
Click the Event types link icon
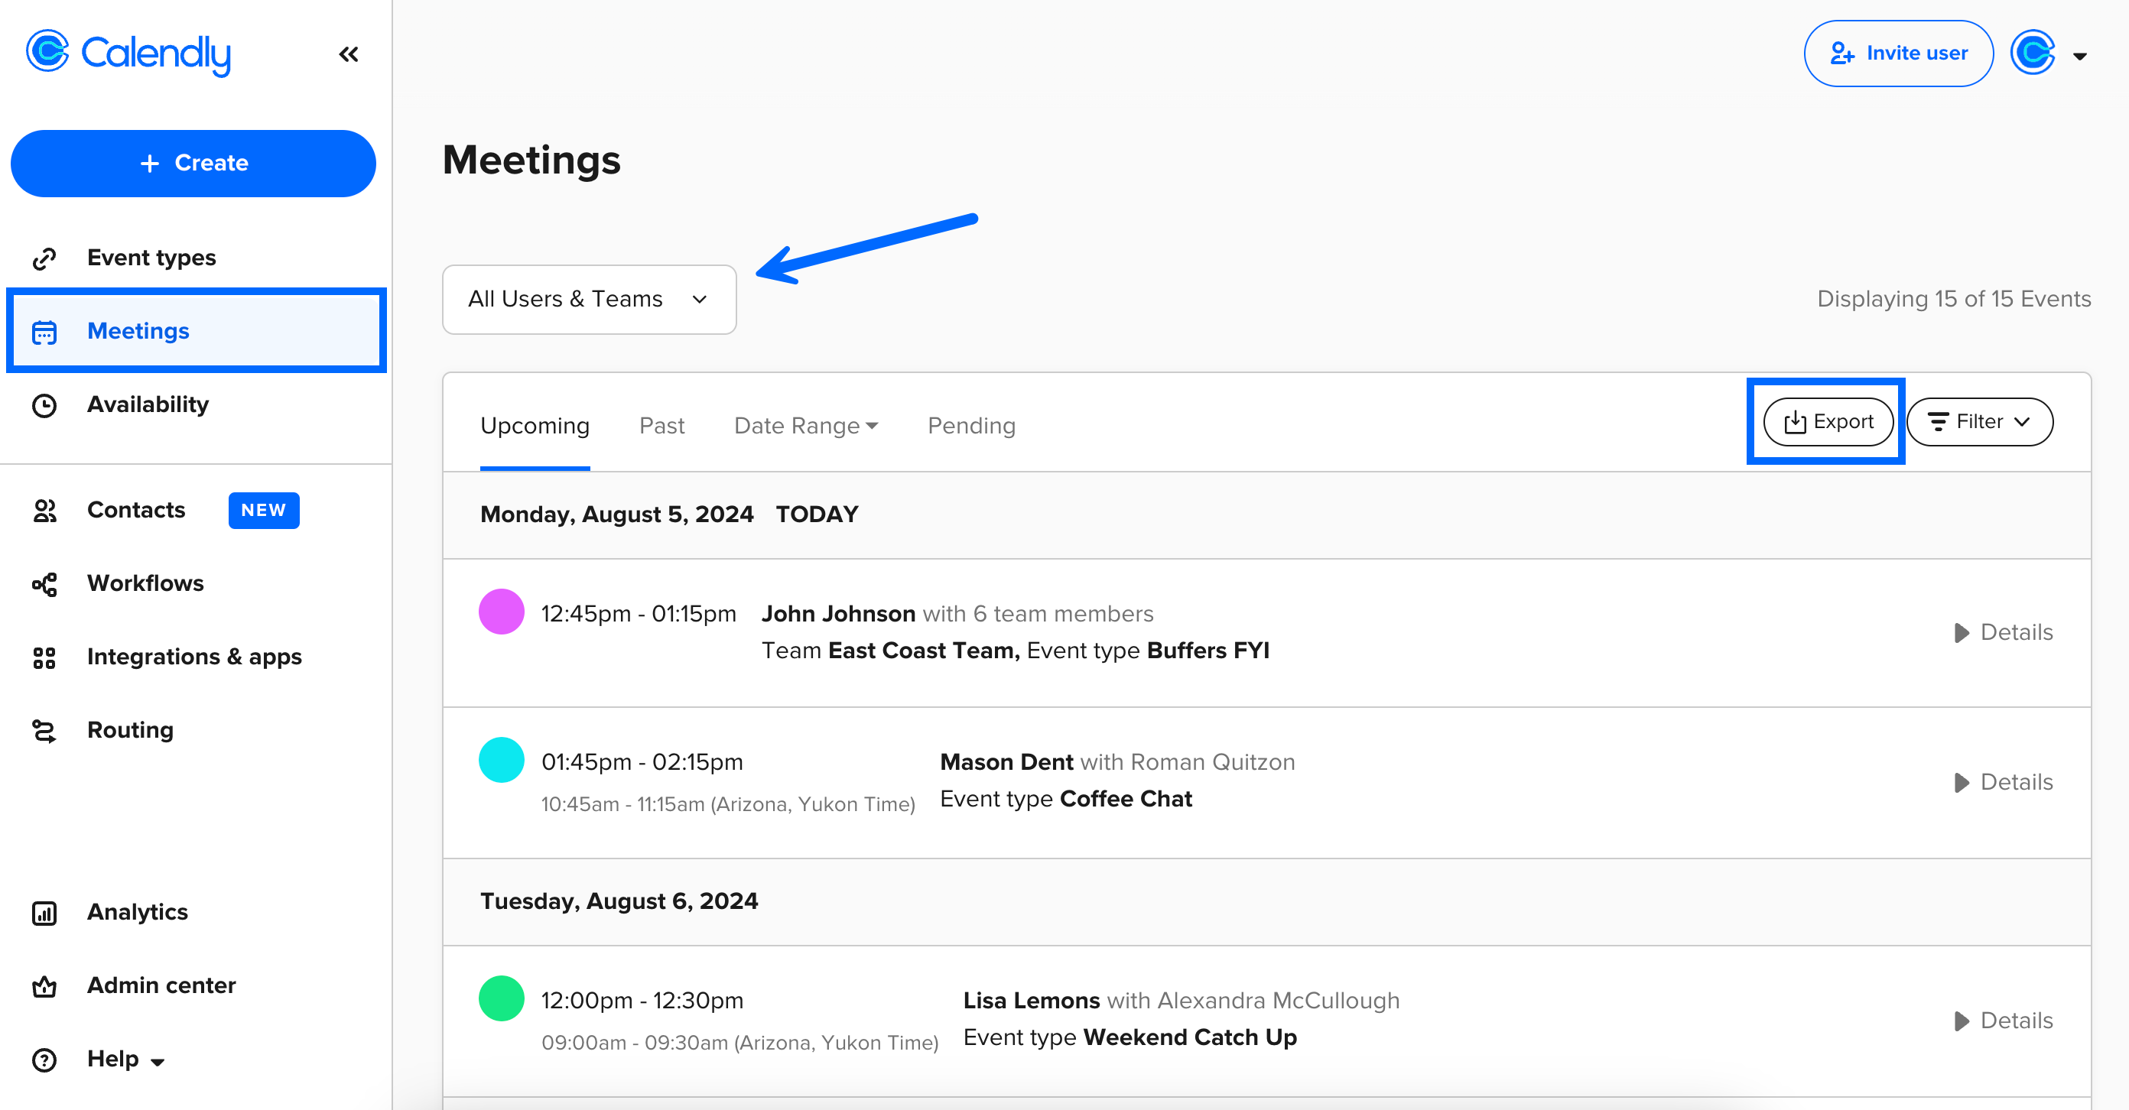click(44, 258)
